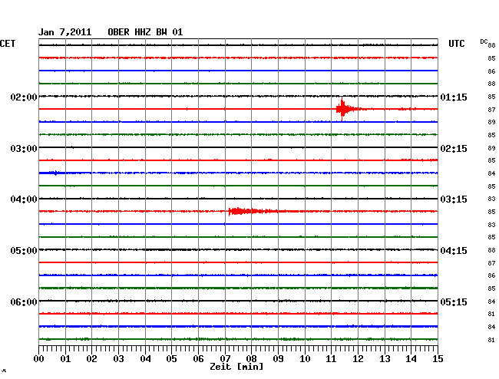Click the DC value 87 beside the red spike trace
Viewport: 499px width, 379px height.
pos(491,110)
